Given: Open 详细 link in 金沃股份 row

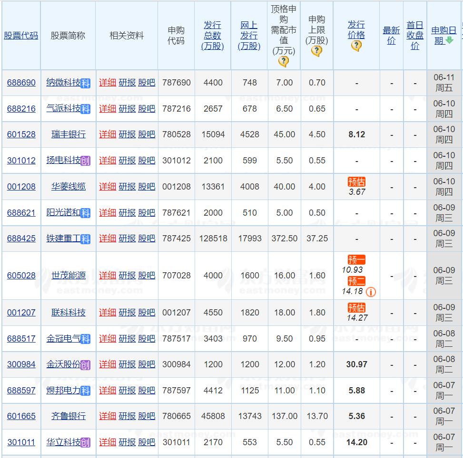Looking at the screenshot, I should [108, 364].
